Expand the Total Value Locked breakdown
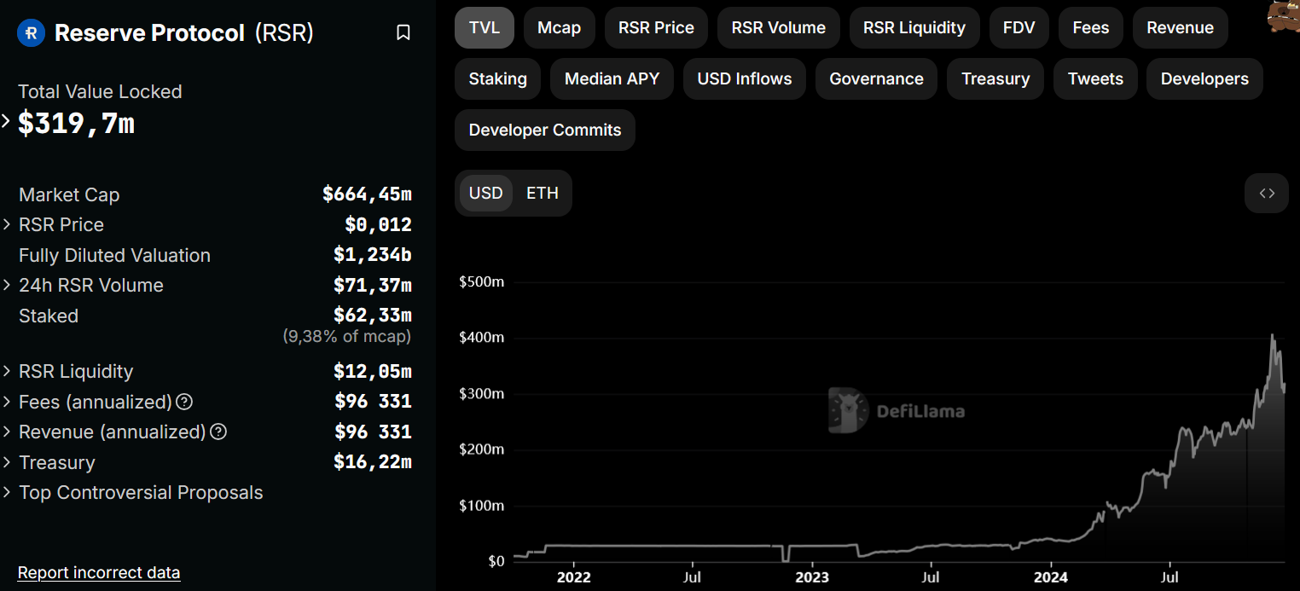 (6, 121)
